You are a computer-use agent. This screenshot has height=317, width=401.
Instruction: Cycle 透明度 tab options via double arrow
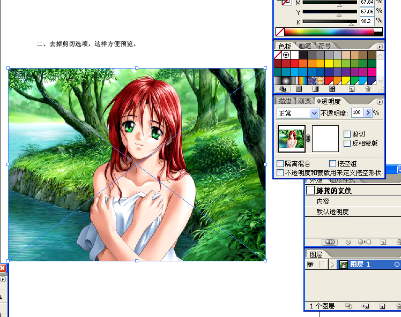pos(318,101)
